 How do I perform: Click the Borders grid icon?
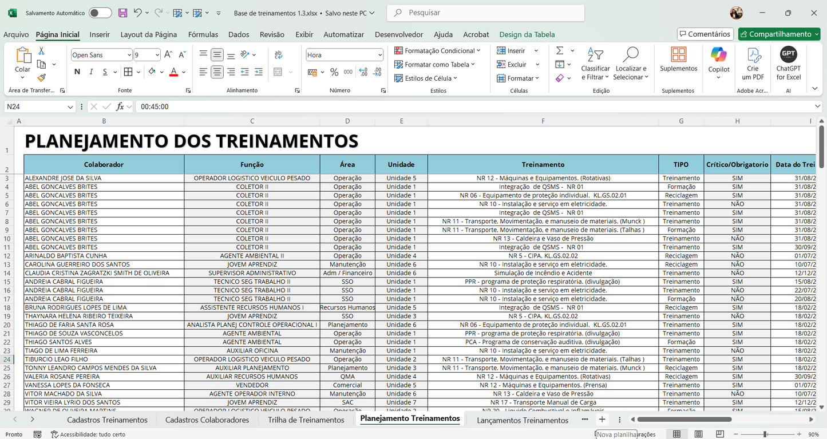[128, 72]
